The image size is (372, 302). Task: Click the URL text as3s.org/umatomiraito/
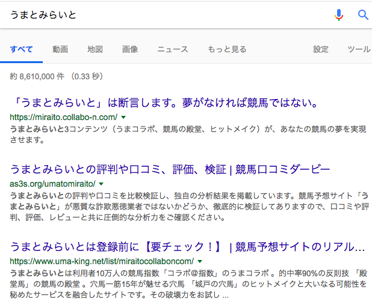tap(52, 184)
